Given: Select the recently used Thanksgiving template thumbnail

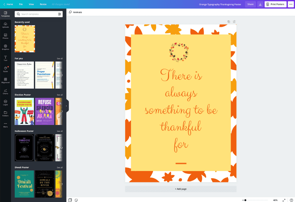Looking at the screenshot, I should [x=24, y=39].
